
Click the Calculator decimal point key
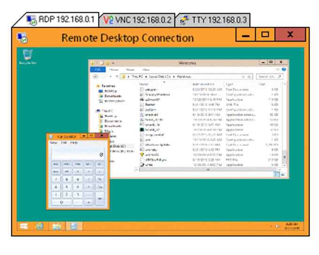(78, 202)
